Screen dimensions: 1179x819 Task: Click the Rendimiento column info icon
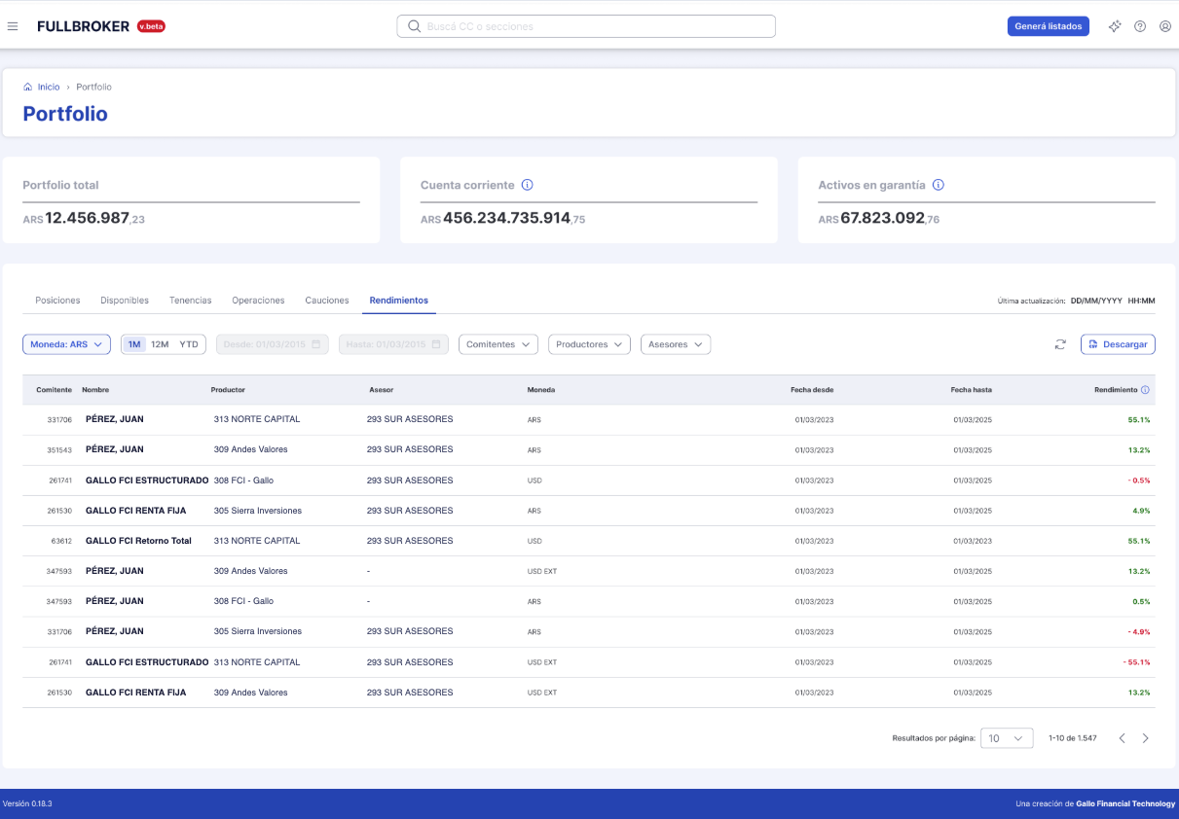pos(1145,390)
